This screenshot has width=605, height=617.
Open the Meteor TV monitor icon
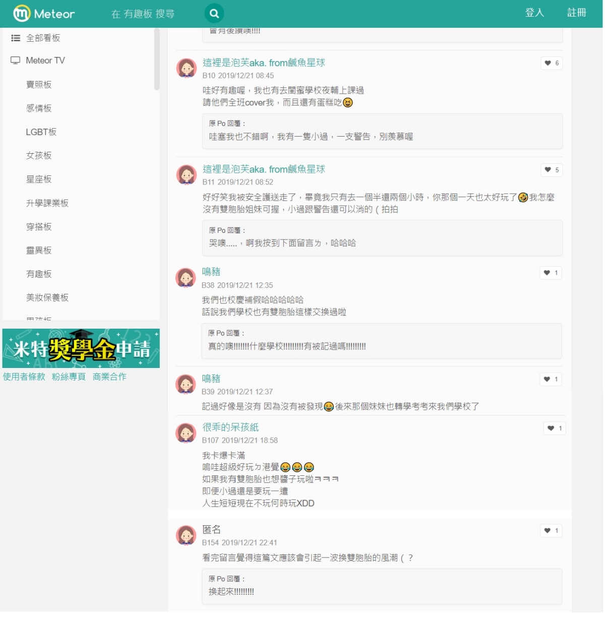pyautogui.click(x=16, y=60)
